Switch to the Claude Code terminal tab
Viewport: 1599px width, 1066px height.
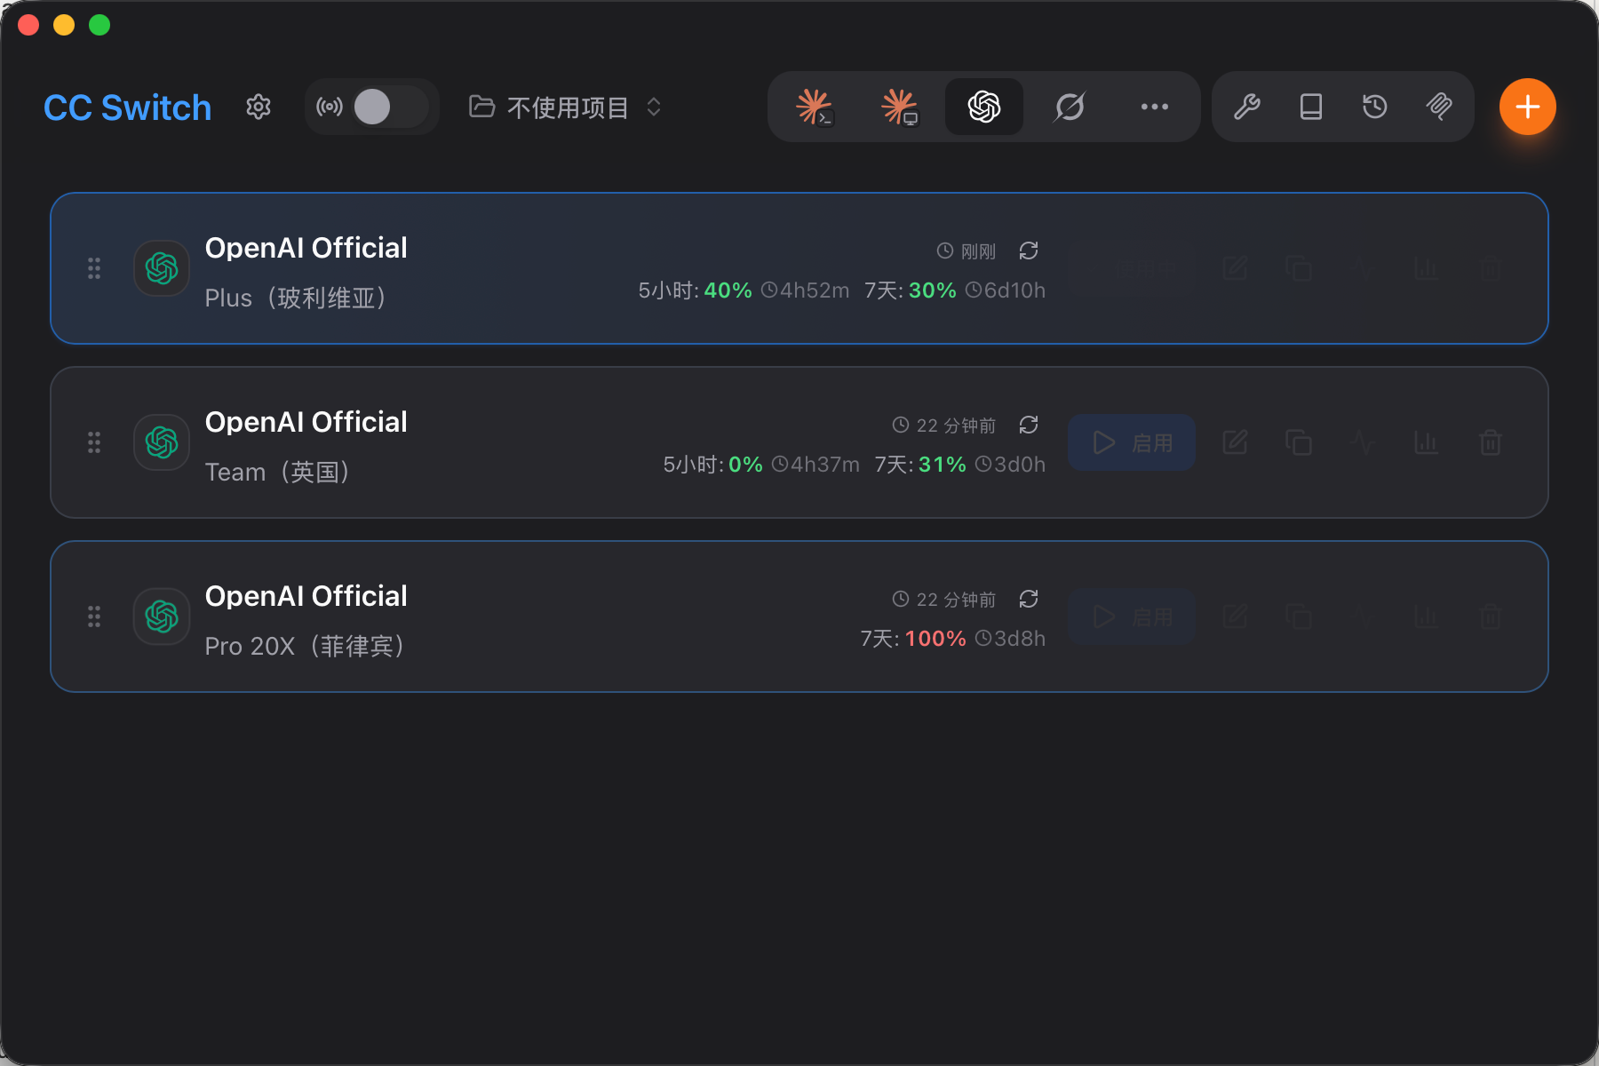[814, 107]
